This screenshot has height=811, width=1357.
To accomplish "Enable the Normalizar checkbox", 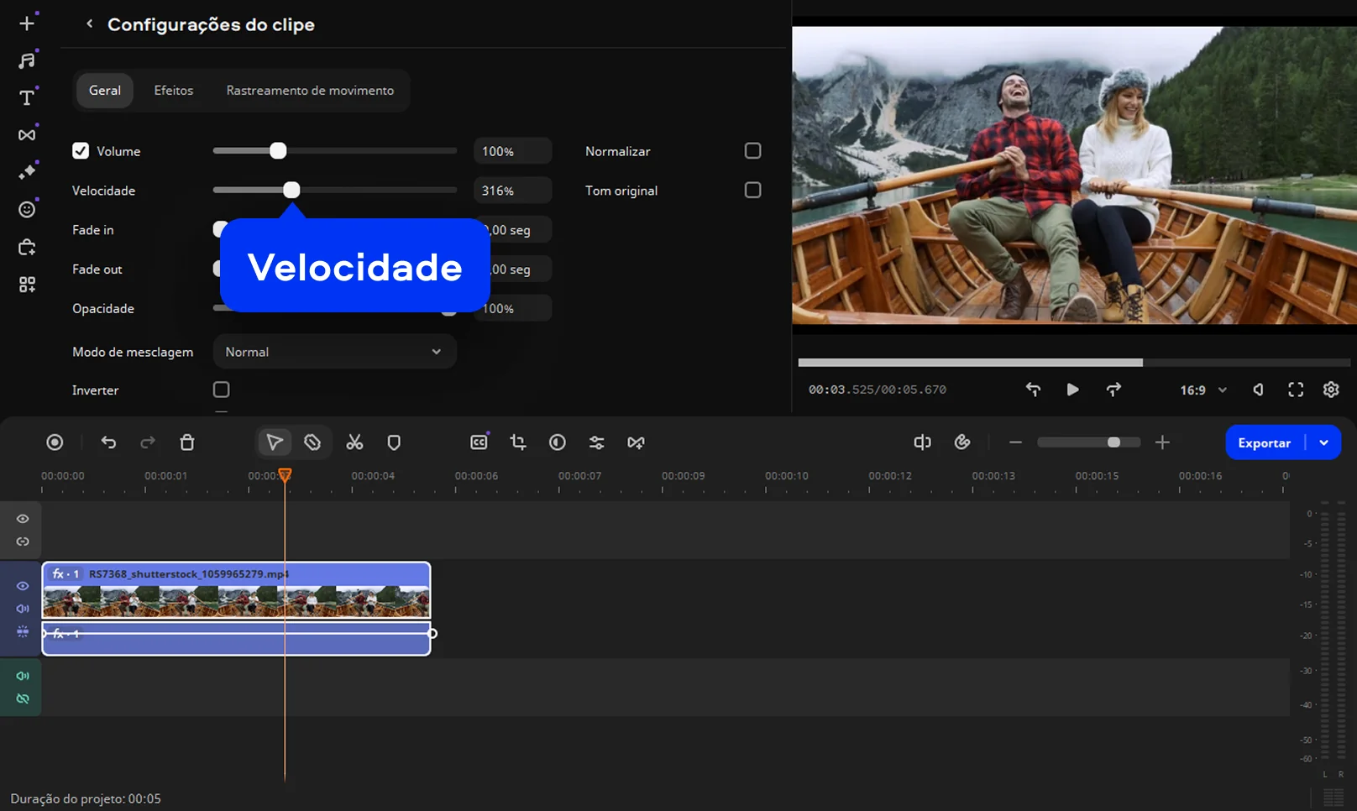I will click(752, 151).
